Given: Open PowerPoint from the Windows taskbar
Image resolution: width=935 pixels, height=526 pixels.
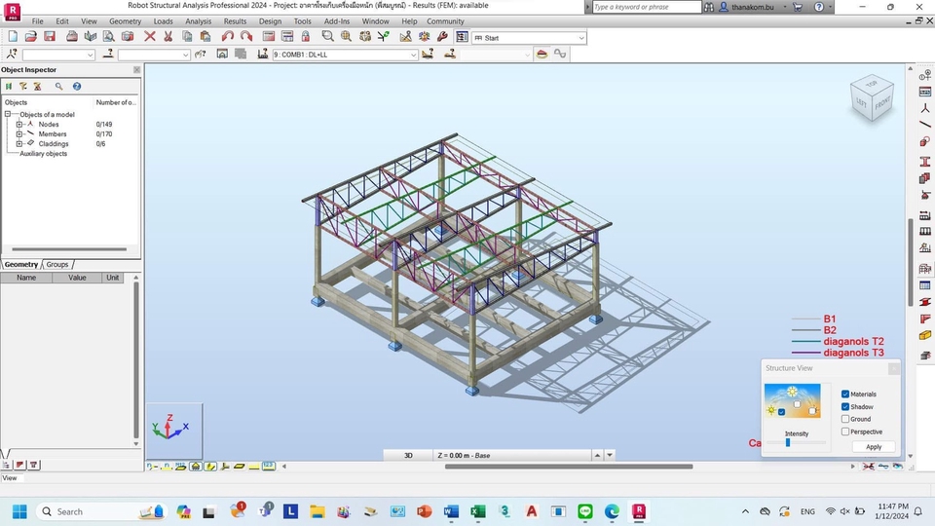Looking at the screenshot, I should pyautogui.click(x=424, y=511).
